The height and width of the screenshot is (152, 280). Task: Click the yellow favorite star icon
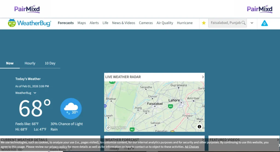coord(204,23)
